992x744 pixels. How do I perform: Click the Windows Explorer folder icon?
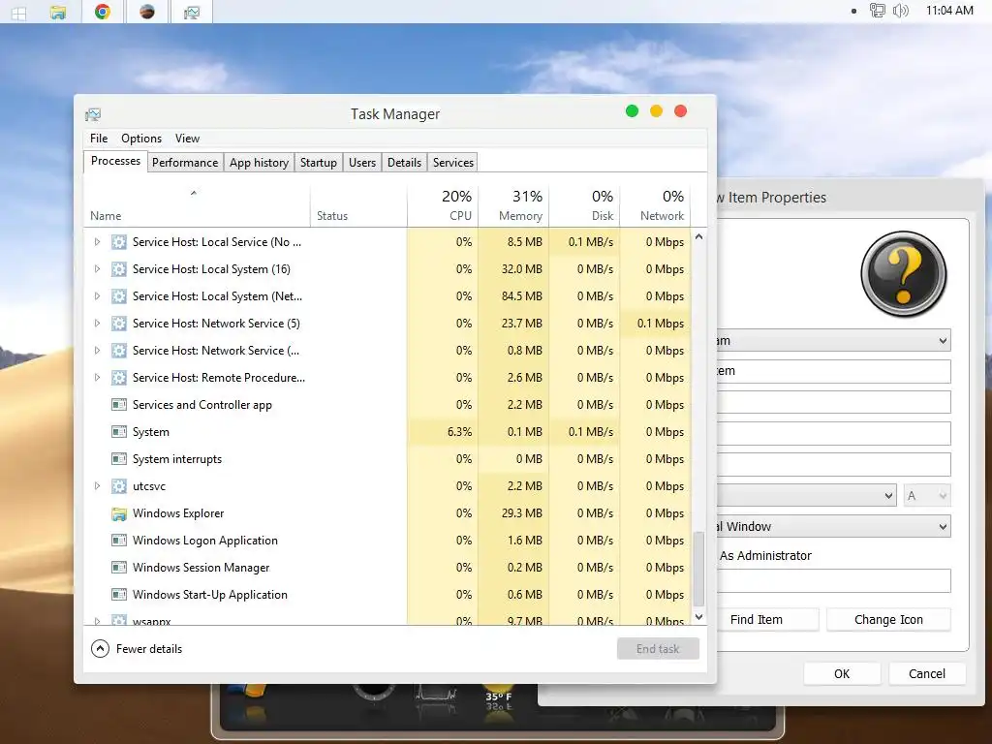[119, 513]
